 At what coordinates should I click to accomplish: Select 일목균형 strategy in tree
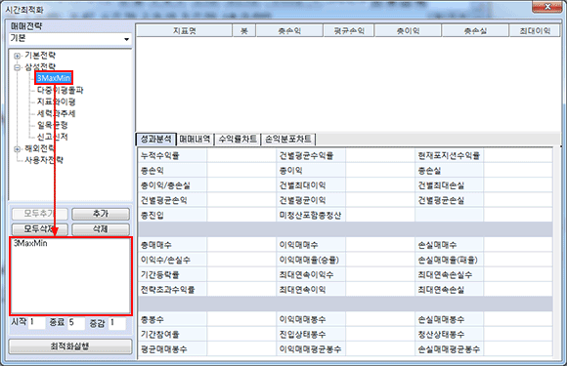(53, 125)
